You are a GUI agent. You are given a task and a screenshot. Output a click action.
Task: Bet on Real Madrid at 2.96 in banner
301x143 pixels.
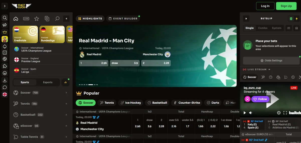pos(94,63)
